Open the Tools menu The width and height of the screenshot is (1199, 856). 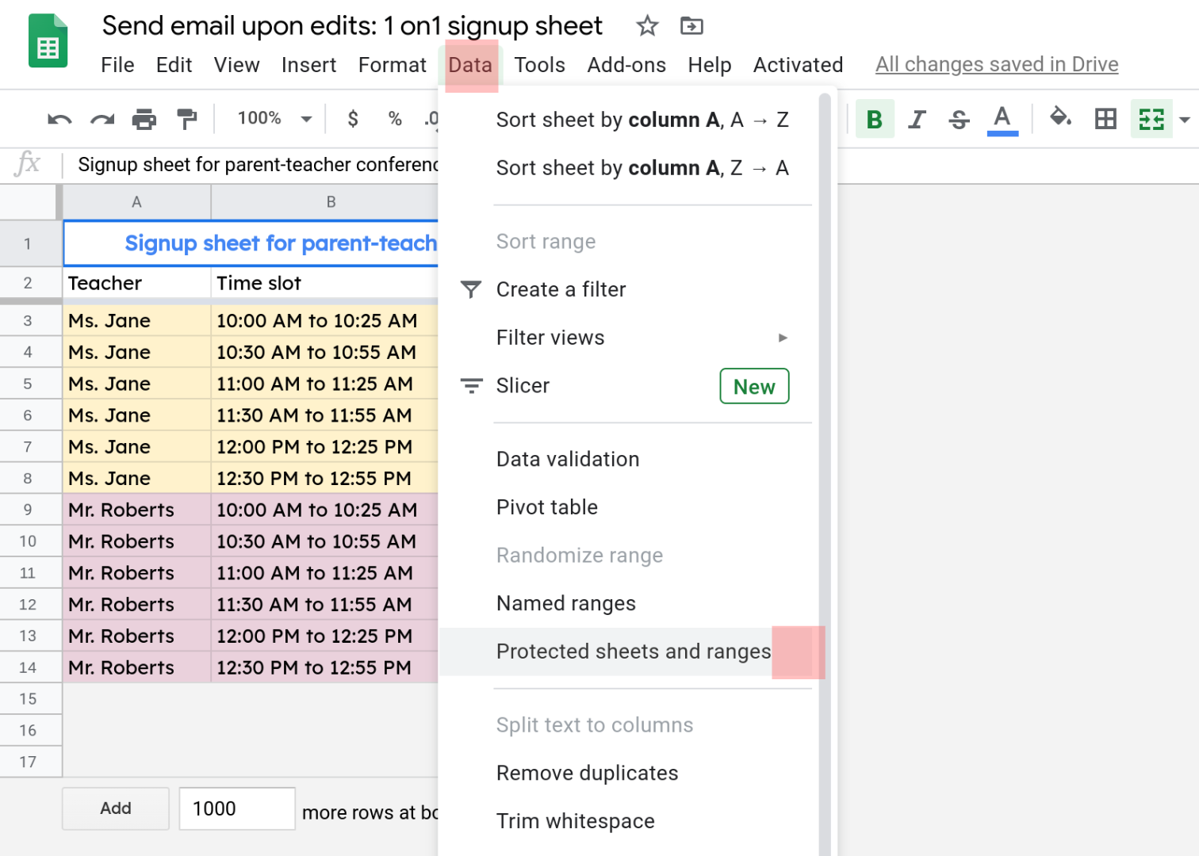539,65
